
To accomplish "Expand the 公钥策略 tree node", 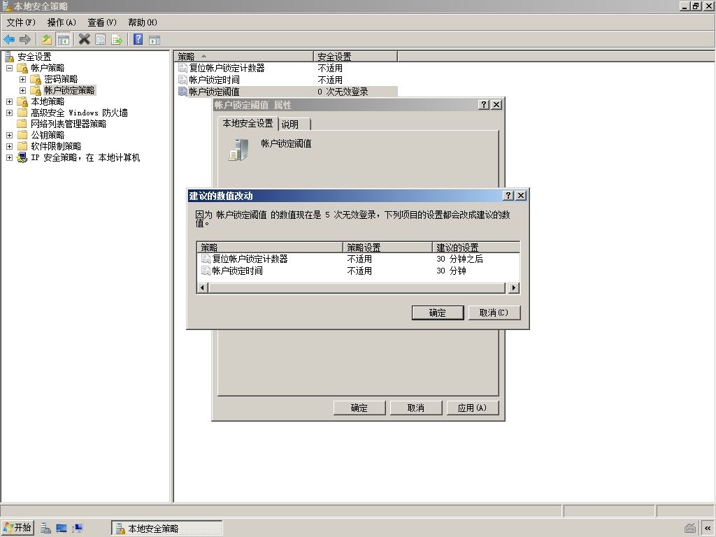I will pos(9,135).
